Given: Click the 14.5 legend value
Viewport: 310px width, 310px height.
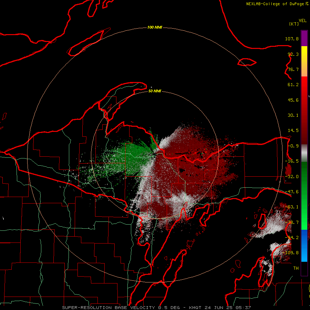Looking at the screenshot, I should coord(293,131).
